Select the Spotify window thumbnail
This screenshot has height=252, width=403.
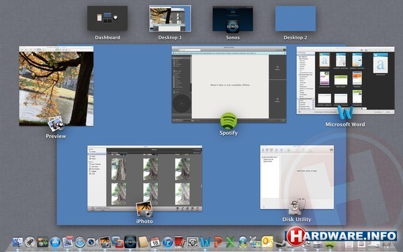tap(229, 85)
